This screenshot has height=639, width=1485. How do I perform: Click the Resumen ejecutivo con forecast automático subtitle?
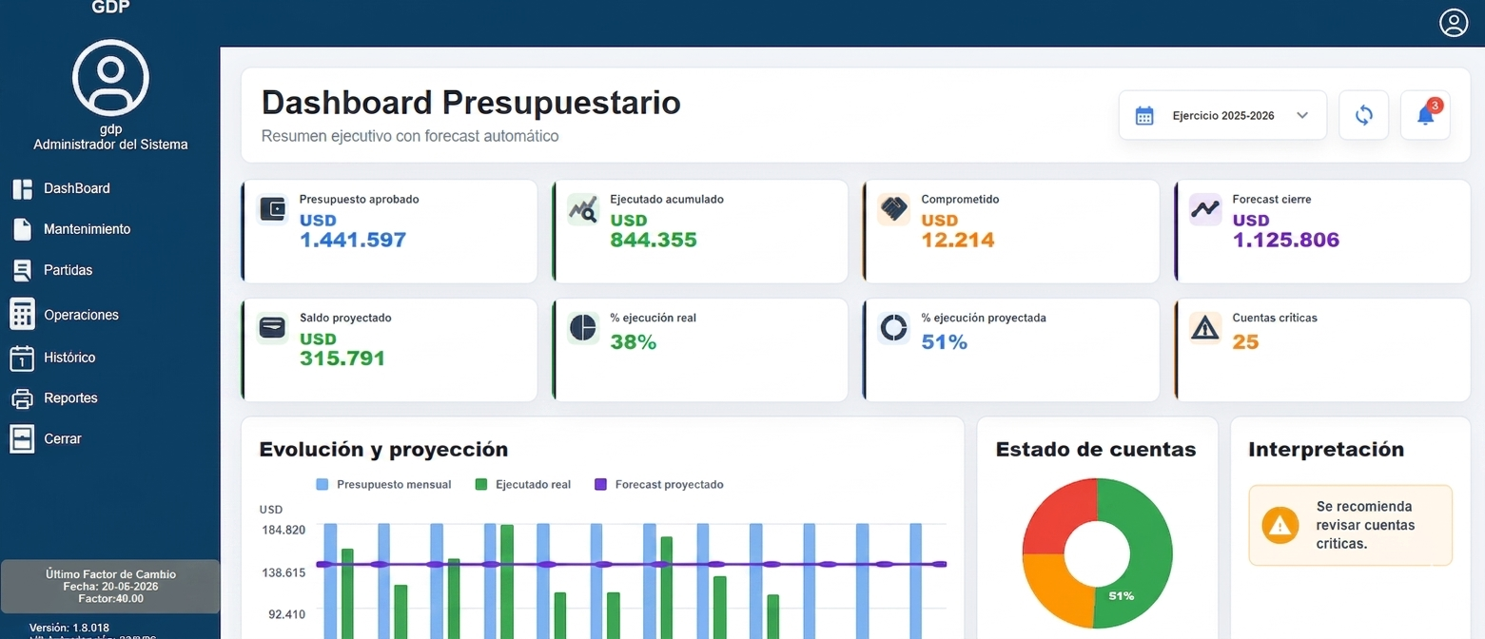410,136
